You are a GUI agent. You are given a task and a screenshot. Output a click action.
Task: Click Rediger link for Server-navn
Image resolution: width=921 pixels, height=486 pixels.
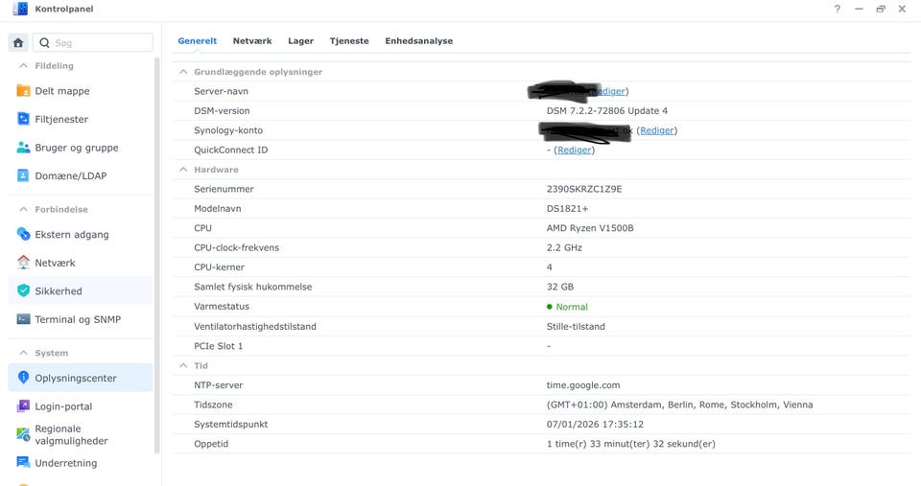(x=609, y=91)
